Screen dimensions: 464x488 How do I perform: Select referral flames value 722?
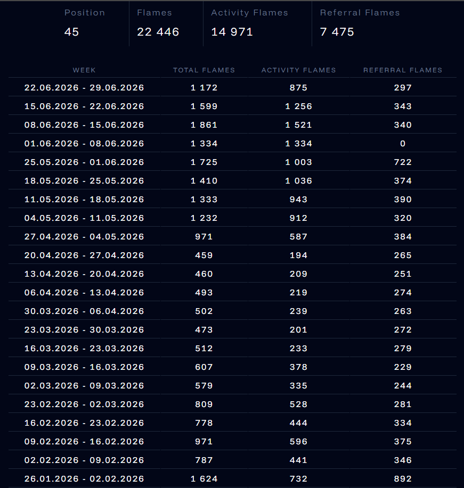pyautogui.click(x=403, y=162)
